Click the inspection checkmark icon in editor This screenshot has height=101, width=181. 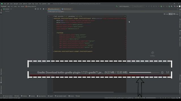pos(125,17)
